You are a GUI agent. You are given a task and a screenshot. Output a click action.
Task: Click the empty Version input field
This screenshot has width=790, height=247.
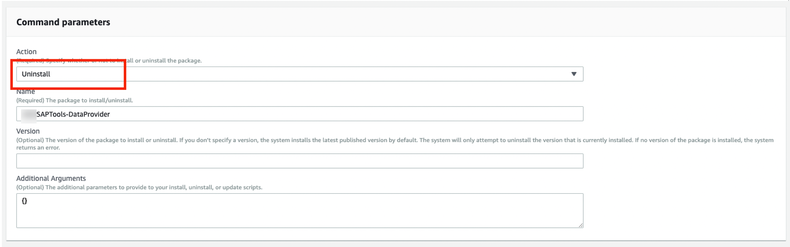[x=299, y=161]
